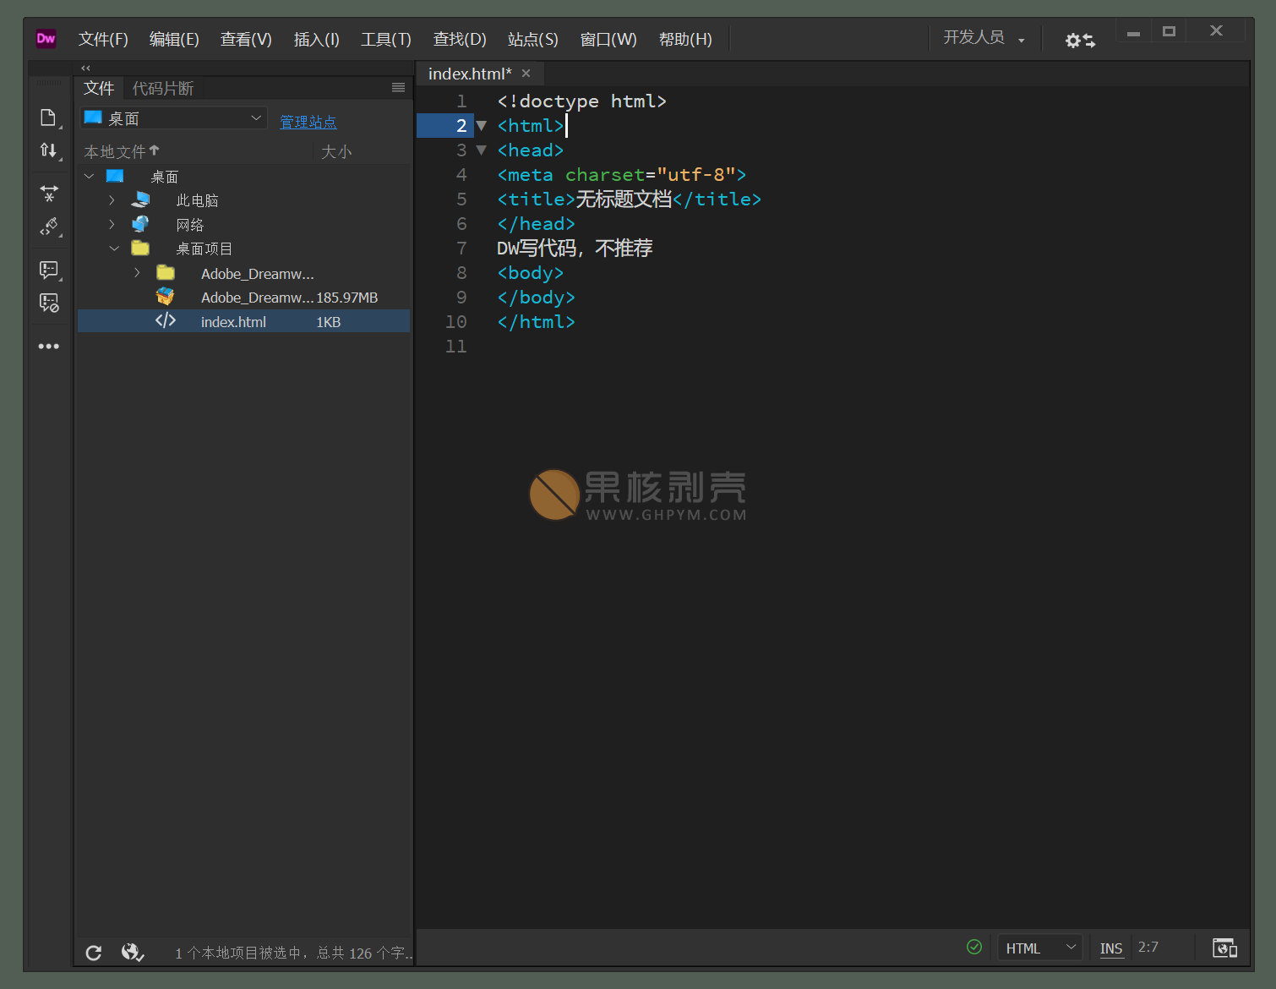Click the Open Documents icon in left toolbar
The height and width of the screenshot is (989, 1276).
coord(48,117)
